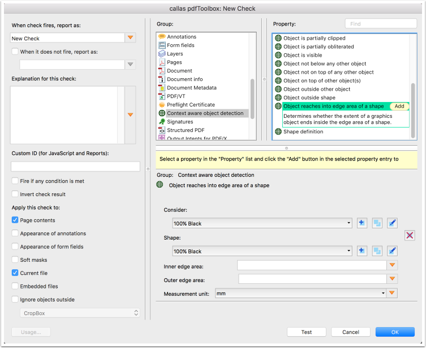This screenshot has height=348, width=426.
Task: Click the Signatures group icon
Action: (x=162, y=122)
